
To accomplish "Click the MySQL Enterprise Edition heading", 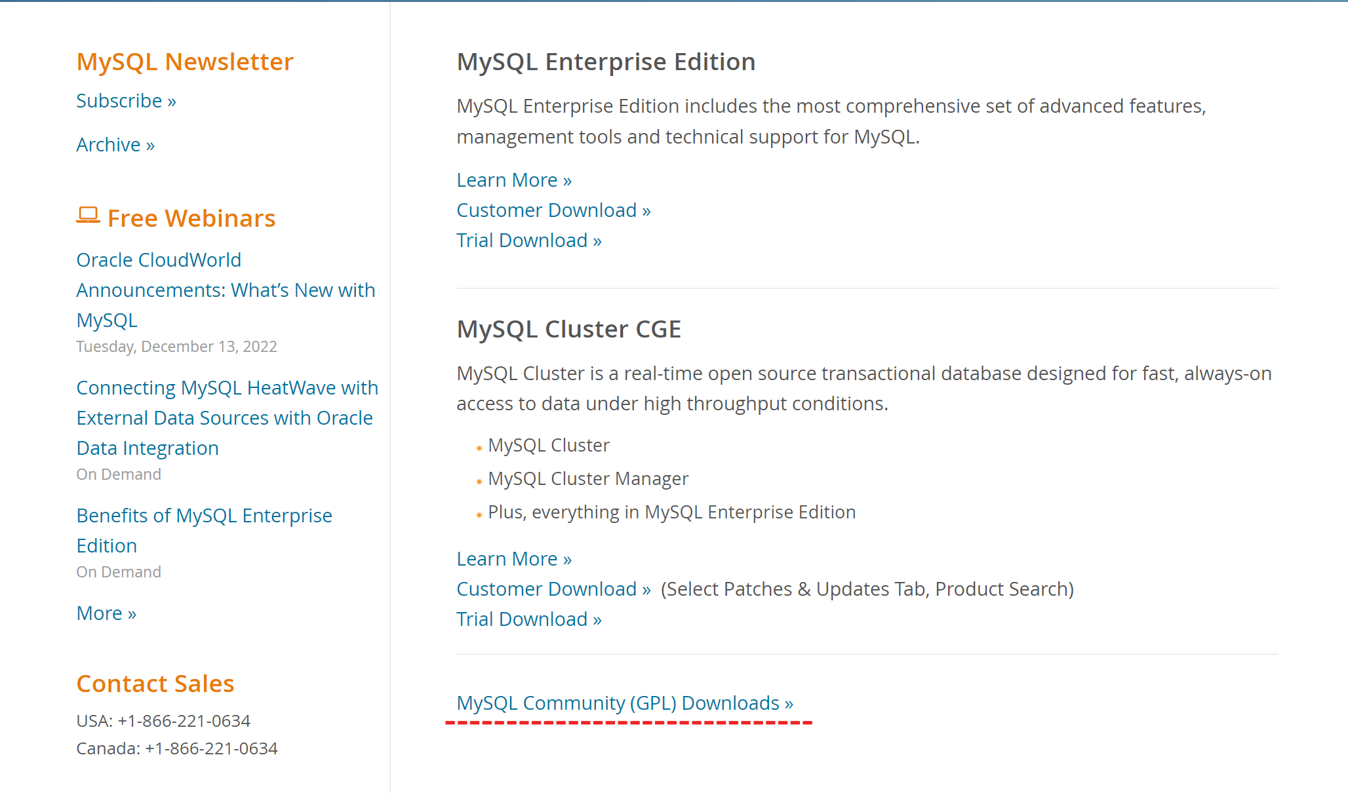I will pos(606,62).
